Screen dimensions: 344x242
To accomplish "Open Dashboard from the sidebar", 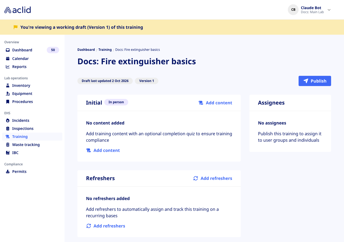I will click(x=32, y=50).
